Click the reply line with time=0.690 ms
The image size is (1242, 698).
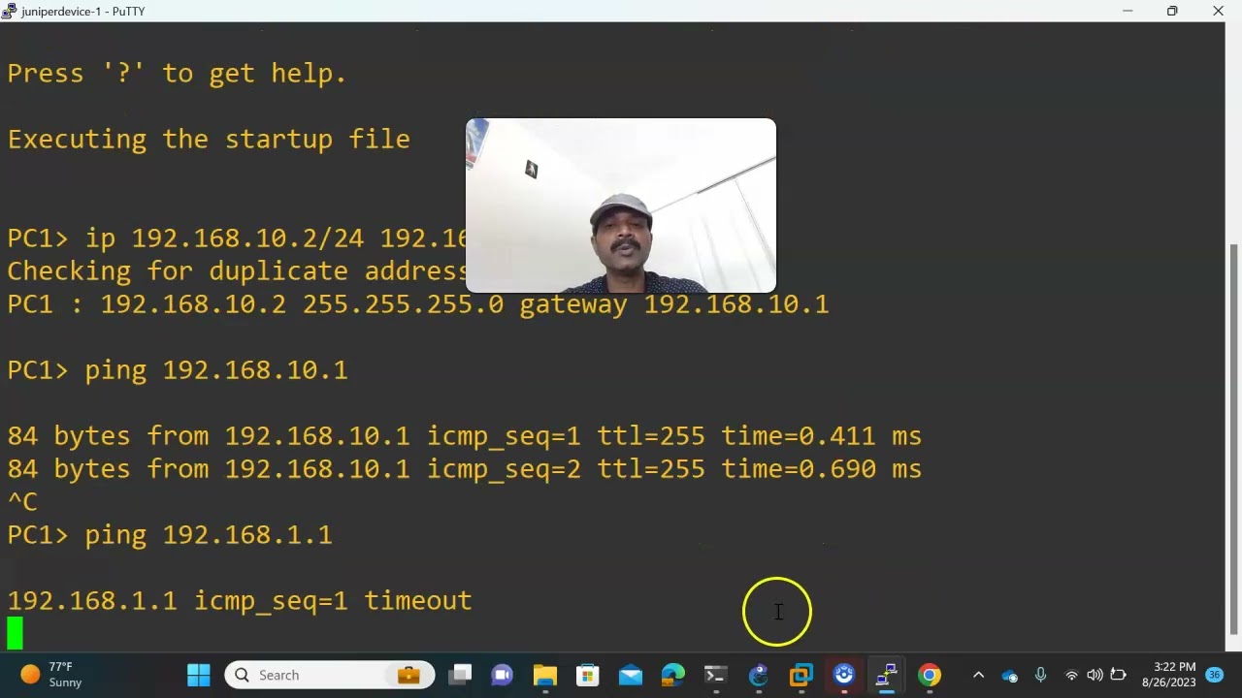[464, 469]
